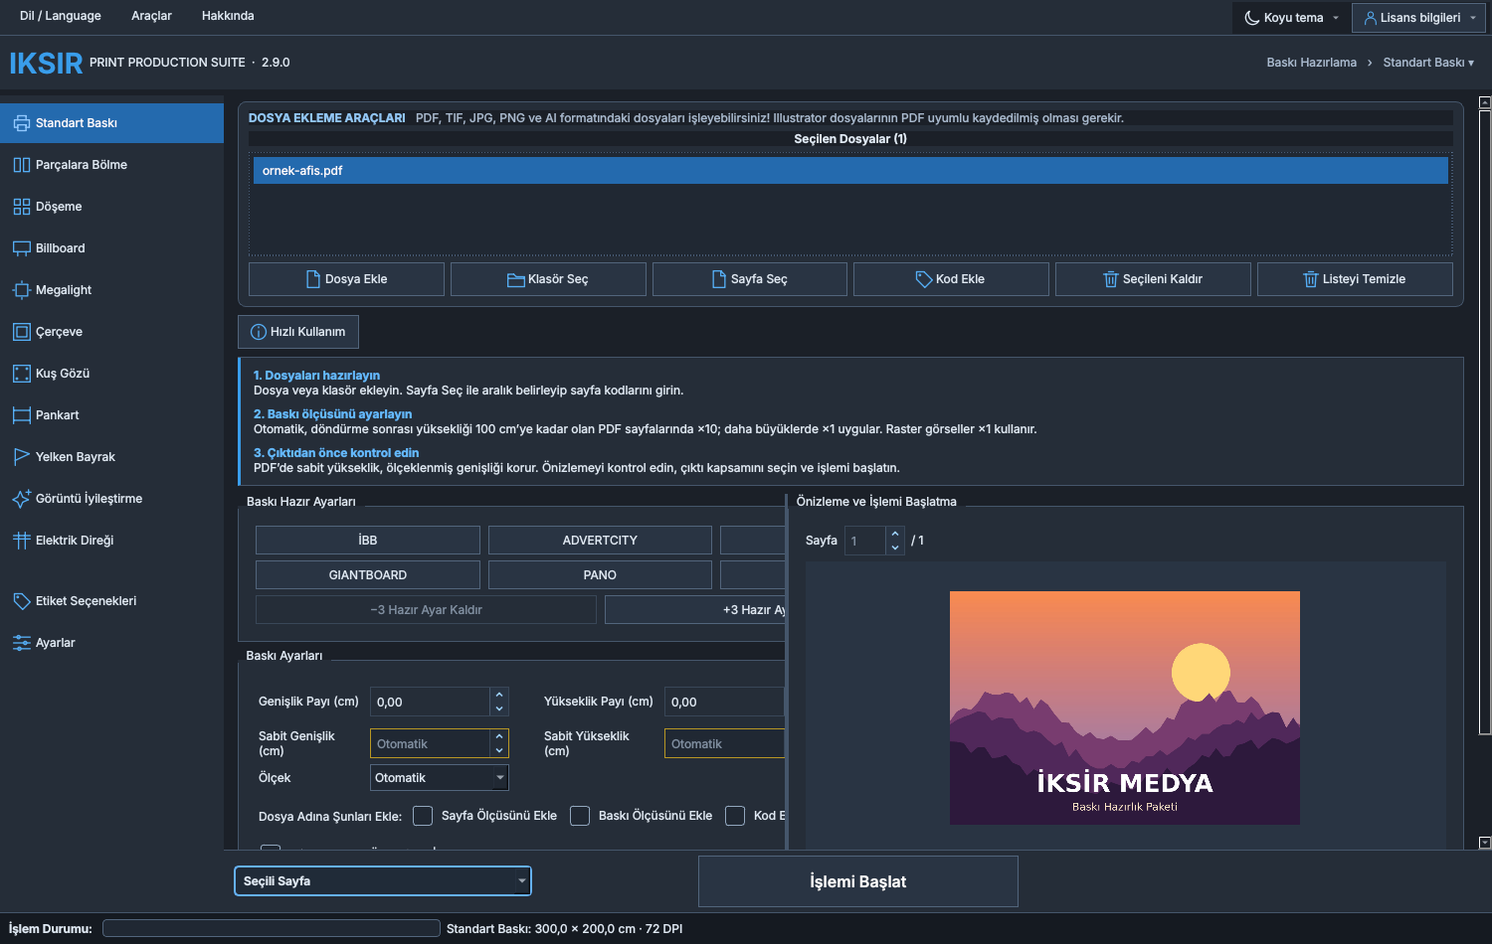Click the İşlemi Başlat button
The image size is (1492, 944).
(x=858, y=881)
